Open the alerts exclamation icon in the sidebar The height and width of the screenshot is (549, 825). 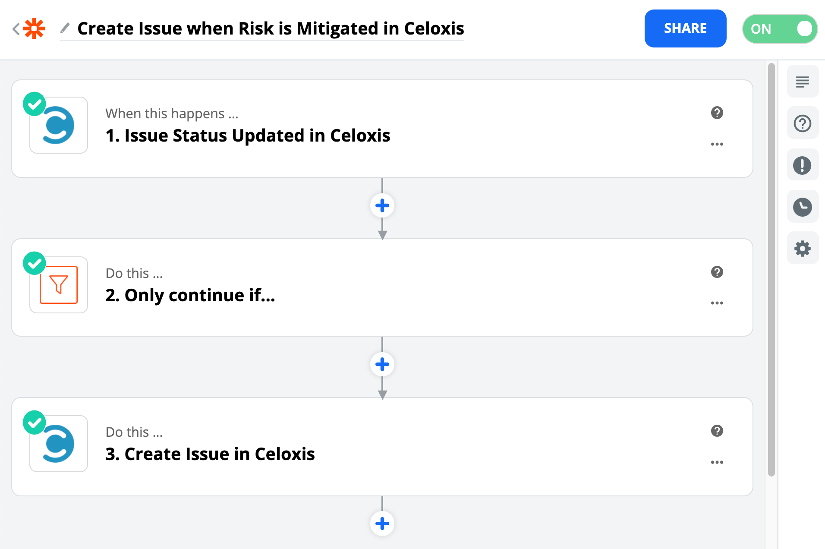pos(802,165)
